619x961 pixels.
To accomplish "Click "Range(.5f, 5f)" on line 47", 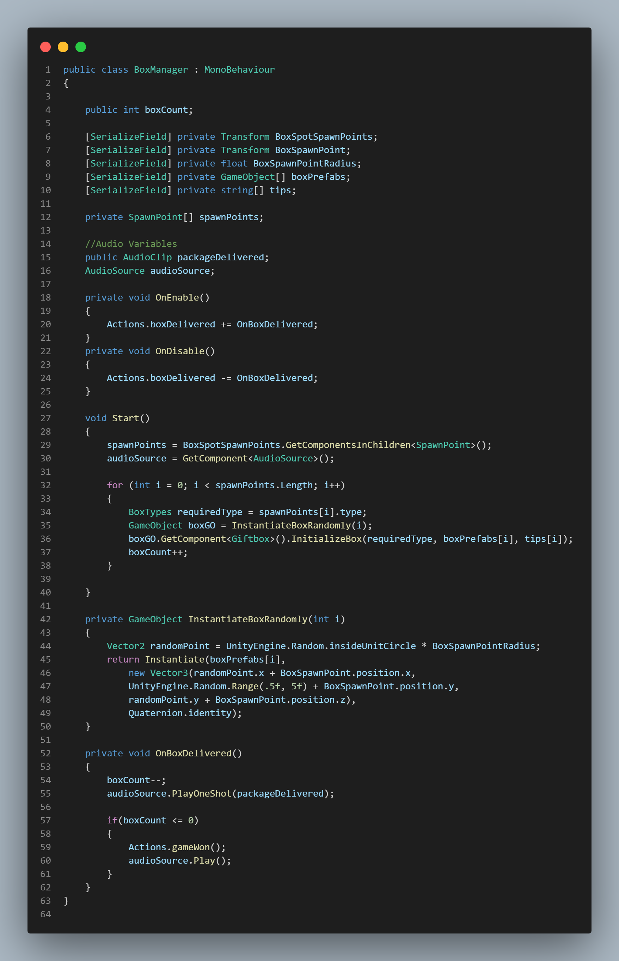I will coord(269,686).
